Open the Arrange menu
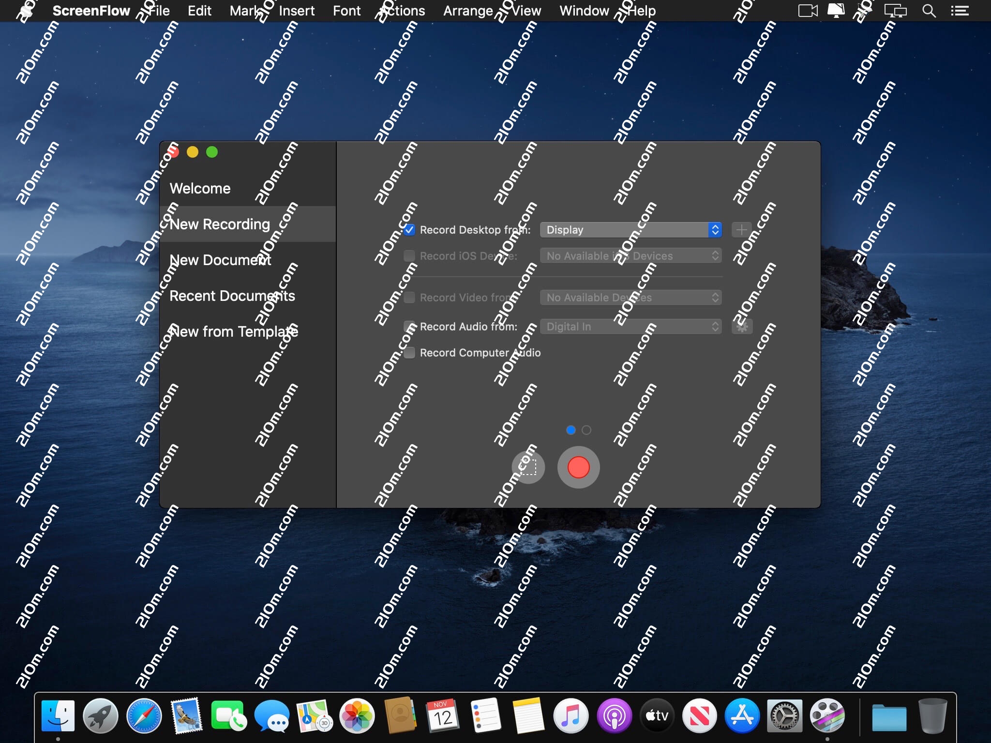This screenshot has height=743, width=991. click(468, 11)
